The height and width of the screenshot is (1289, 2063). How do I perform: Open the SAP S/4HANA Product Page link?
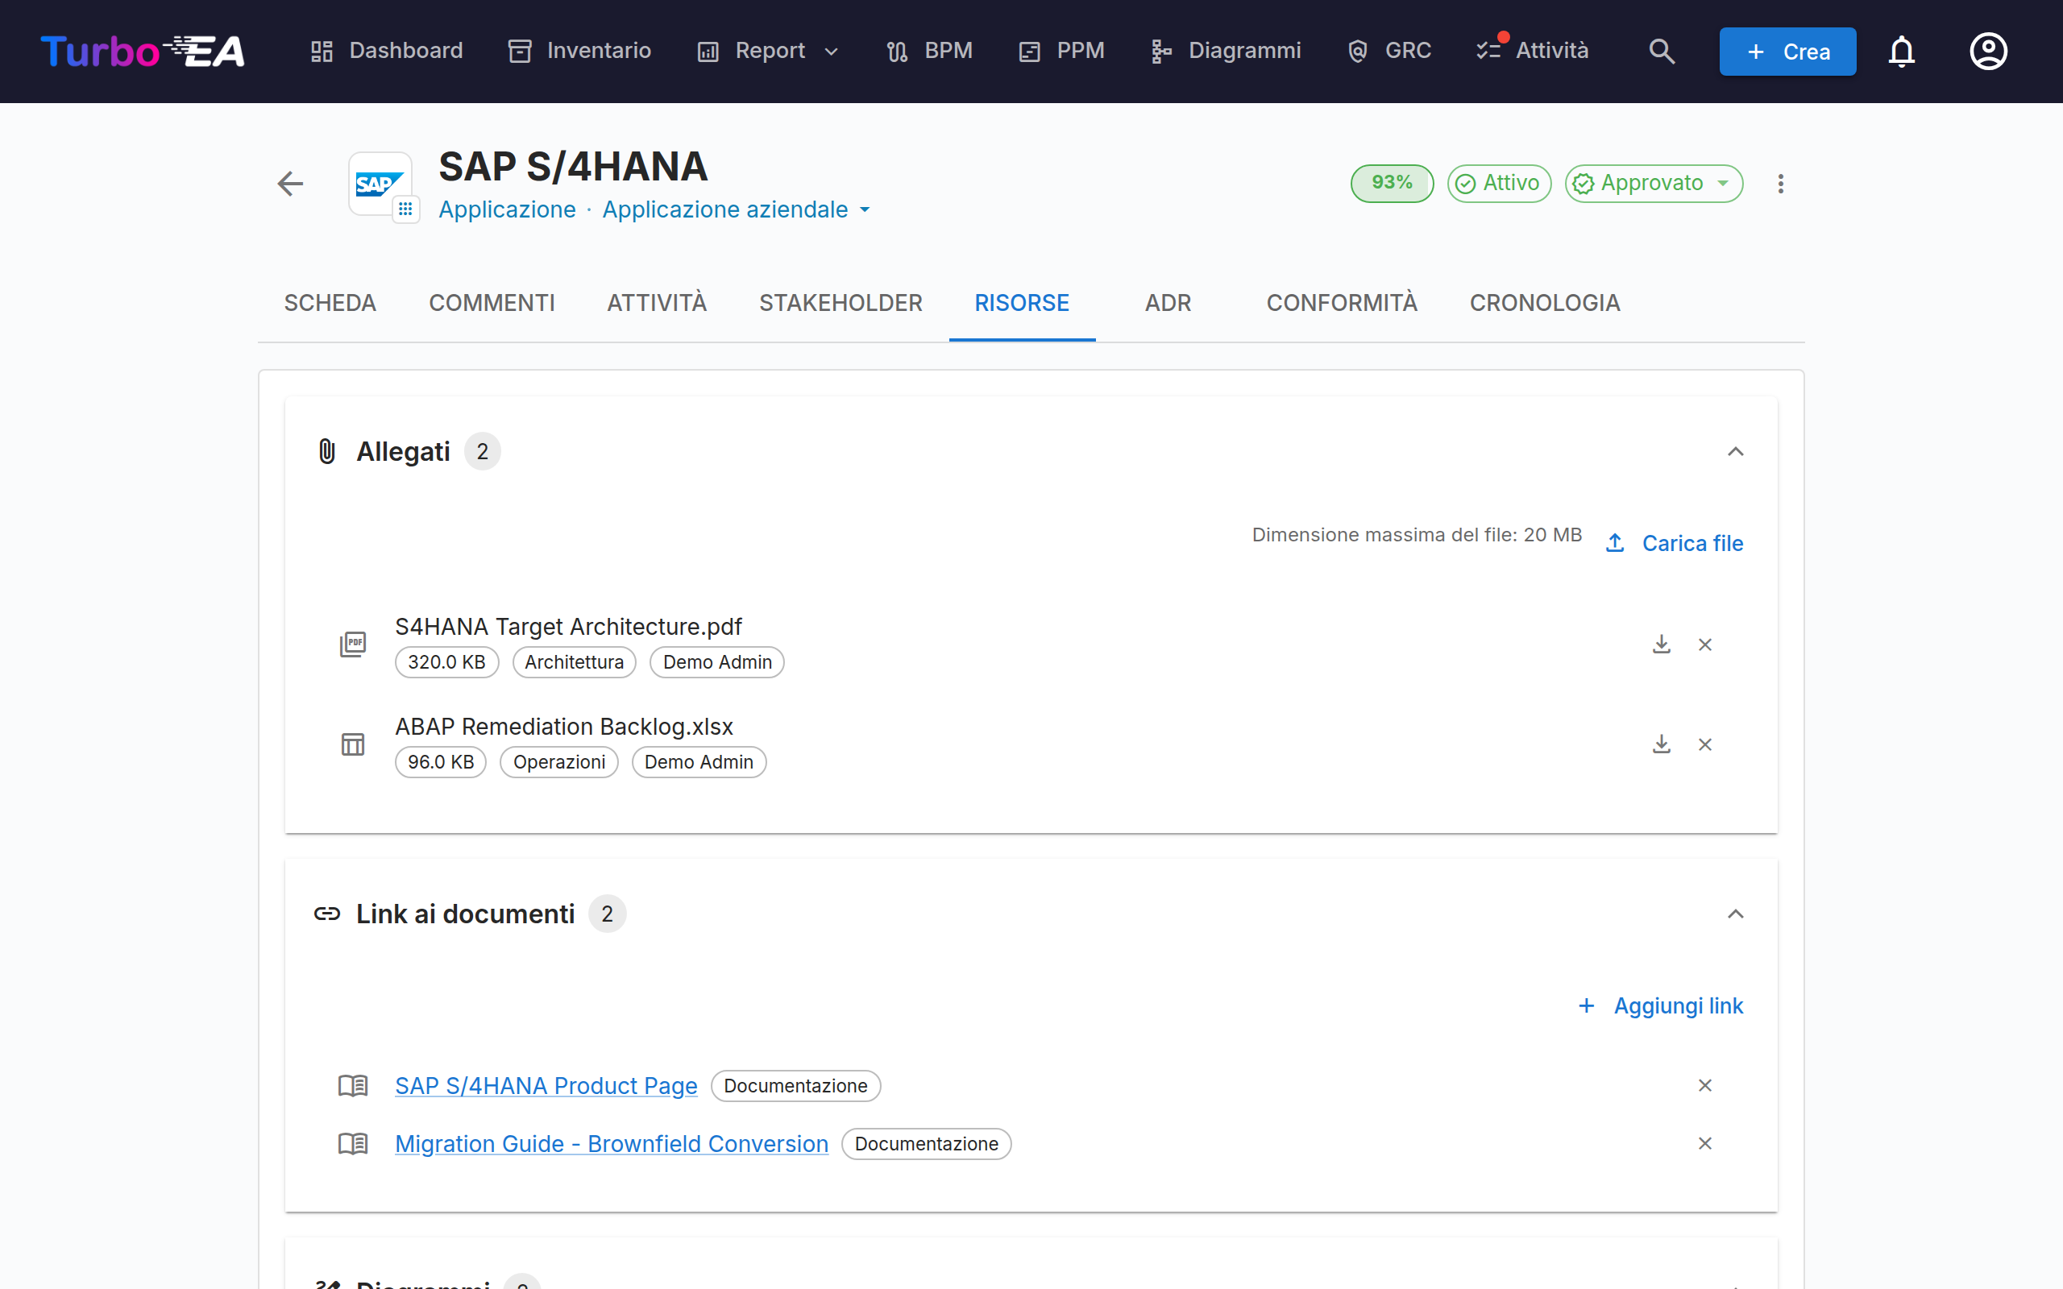546,1085
